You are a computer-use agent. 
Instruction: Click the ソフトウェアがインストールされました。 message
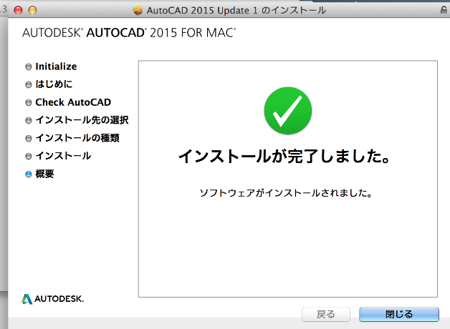click(286, 193)
